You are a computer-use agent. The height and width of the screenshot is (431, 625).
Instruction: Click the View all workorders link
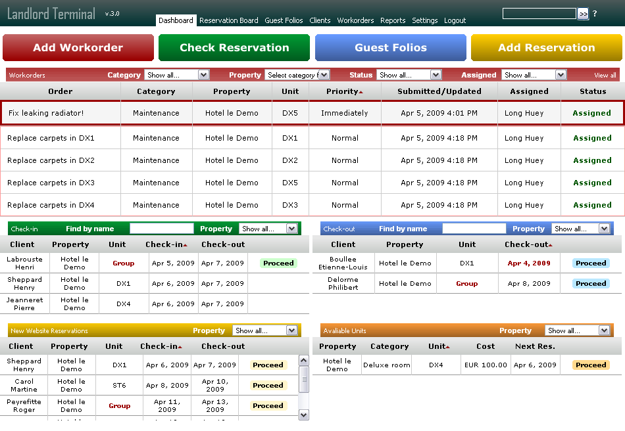click(605, 76)
